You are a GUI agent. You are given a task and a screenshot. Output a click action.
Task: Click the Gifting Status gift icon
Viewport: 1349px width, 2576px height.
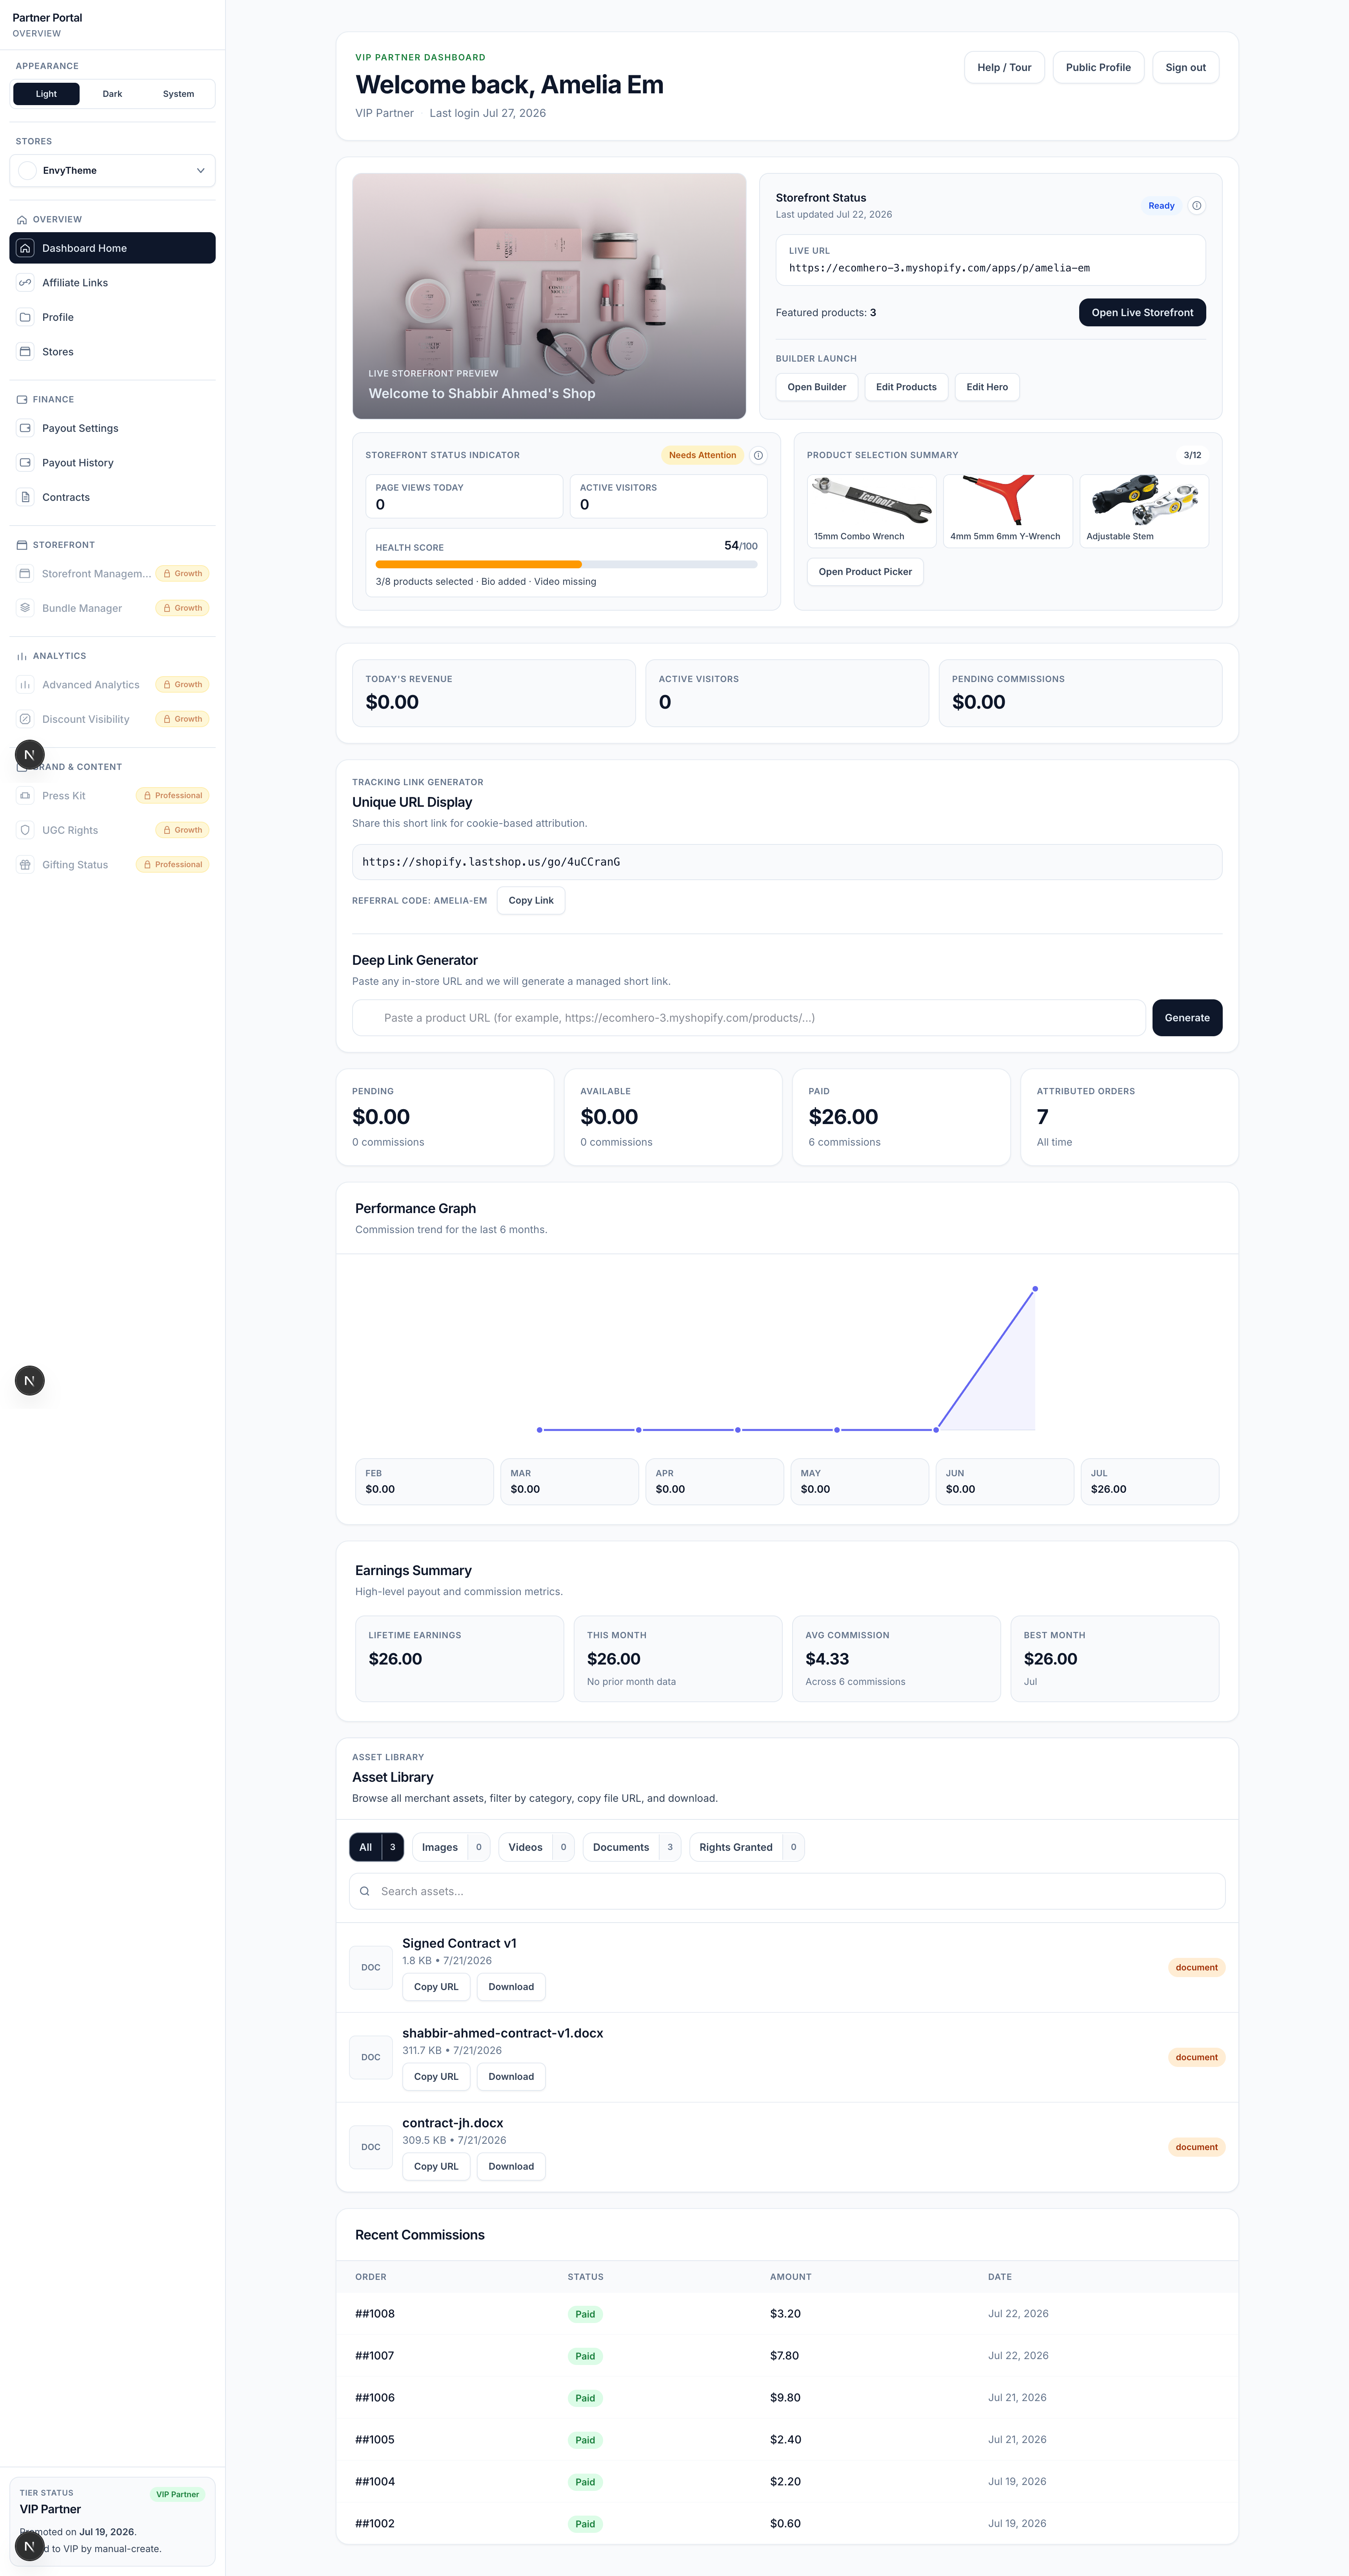click(26, 865)
